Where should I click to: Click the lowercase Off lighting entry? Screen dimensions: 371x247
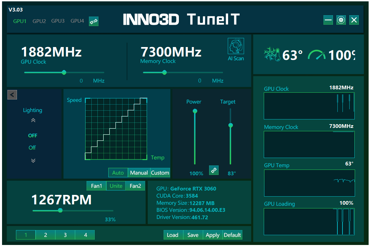[x=32, y=148]
